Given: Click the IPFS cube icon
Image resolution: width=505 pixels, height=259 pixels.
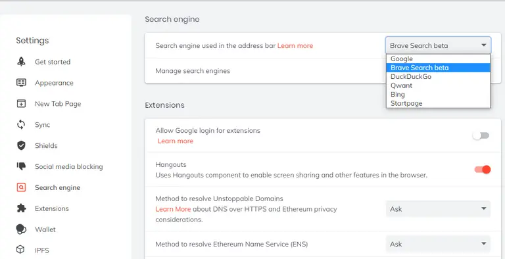Looking at the screenshot, I should click(x=20, y=250).
